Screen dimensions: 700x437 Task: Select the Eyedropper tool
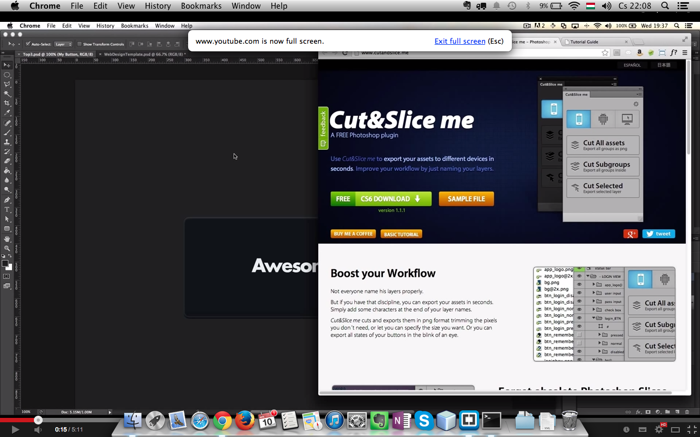tap(7, 113)
